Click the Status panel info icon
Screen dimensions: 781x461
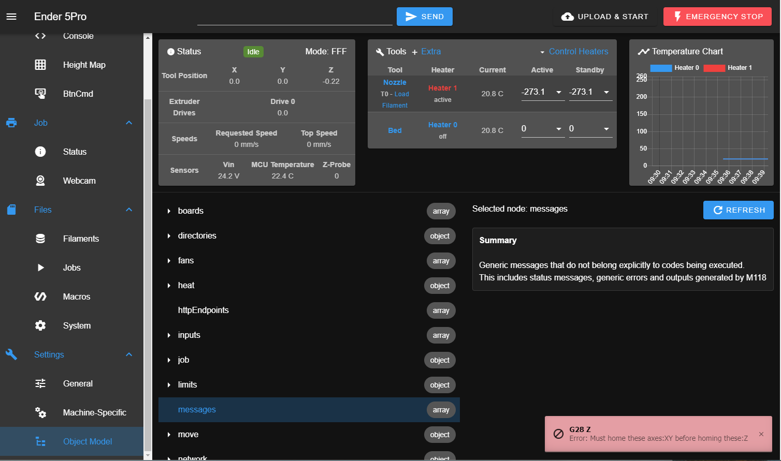point(171,52)
